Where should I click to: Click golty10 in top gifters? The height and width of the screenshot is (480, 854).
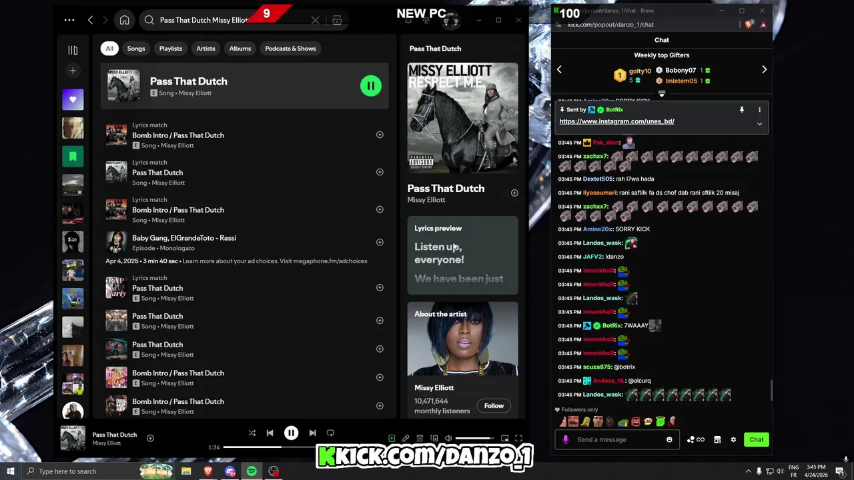coord(640,71)
